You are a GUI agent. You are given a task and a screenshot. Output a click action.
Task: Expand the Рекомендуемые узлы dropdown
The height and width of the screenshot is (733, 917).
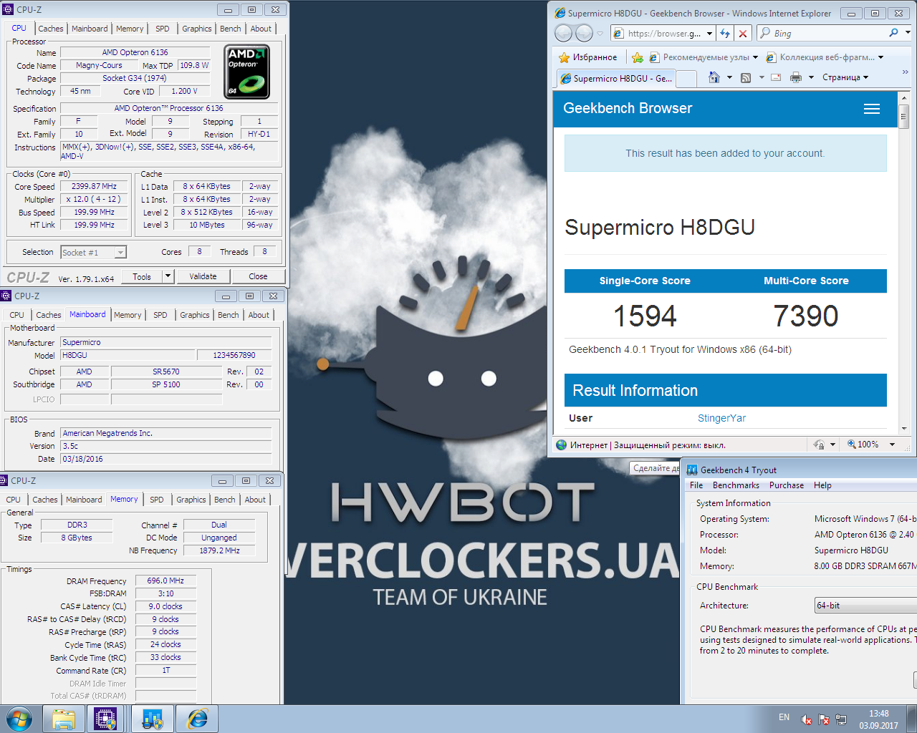(x=755, y=57)
